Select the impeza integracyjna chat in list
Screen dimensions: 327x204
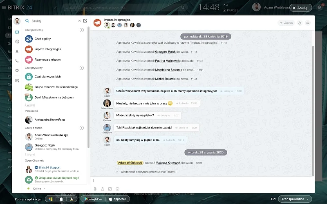pos(54,49)
